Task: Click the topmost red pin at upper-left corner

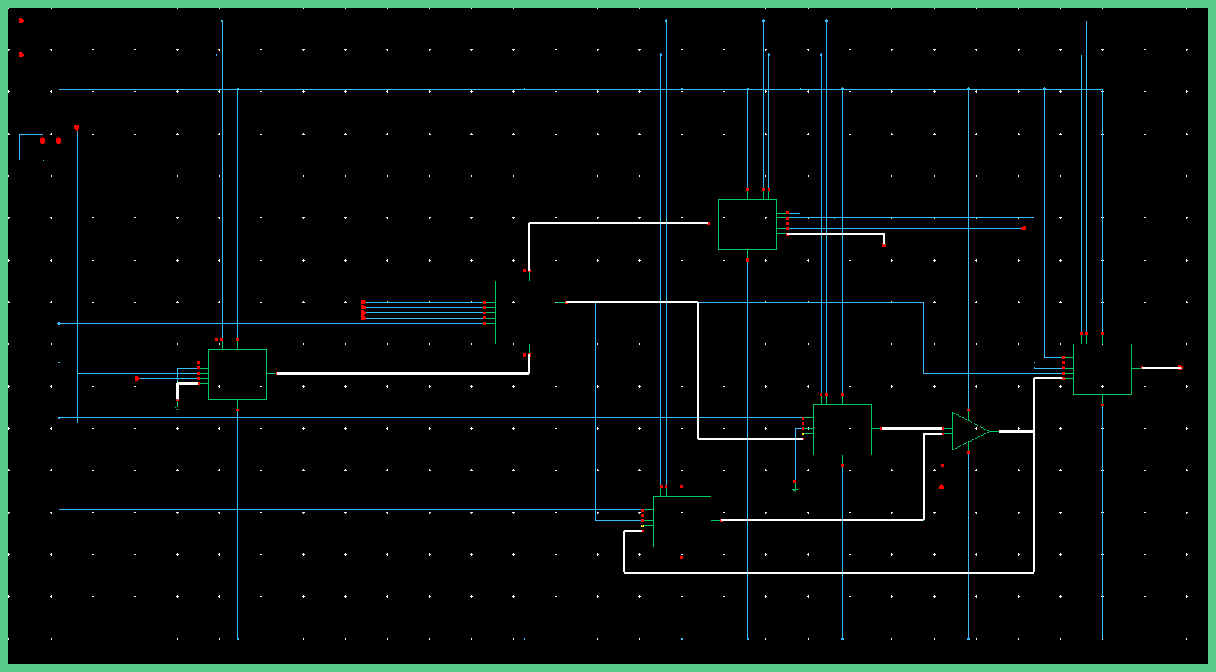Action: 21,21
